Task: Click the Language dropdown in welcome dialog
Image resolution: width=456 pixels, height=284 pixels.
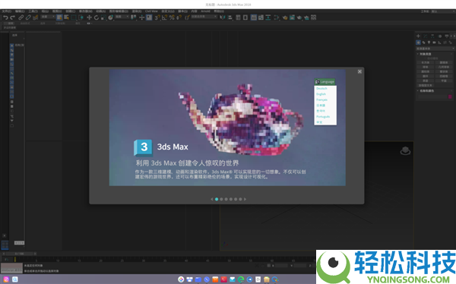Action: [325, 82]
